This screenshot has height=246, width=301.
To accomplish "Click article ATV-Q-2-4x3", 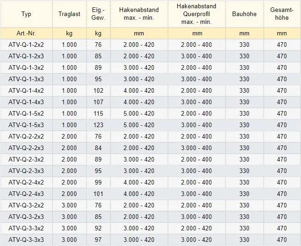I will [26, 194].
